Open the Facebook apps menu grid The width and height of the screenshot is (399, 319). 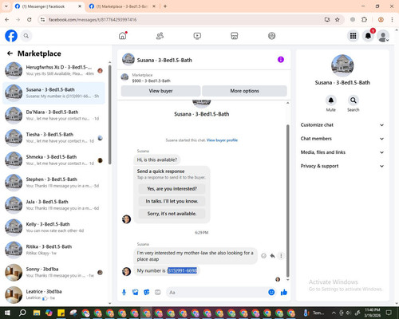[353, 36]
